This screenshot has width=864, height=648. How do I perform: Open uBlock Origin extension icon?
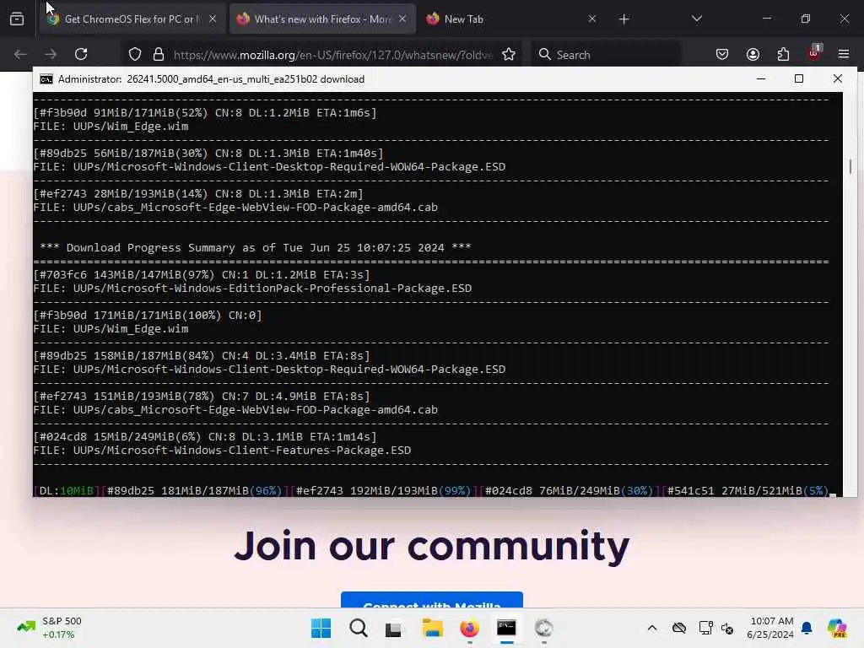[x=814, y=53]
